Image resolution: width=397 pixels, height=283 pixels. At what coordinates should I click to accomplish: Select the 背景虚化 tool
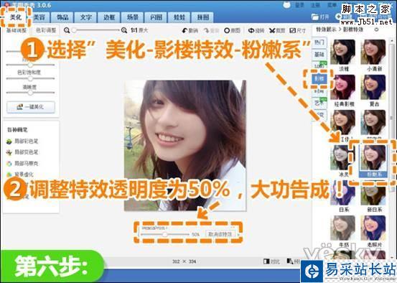click(20, 175)
